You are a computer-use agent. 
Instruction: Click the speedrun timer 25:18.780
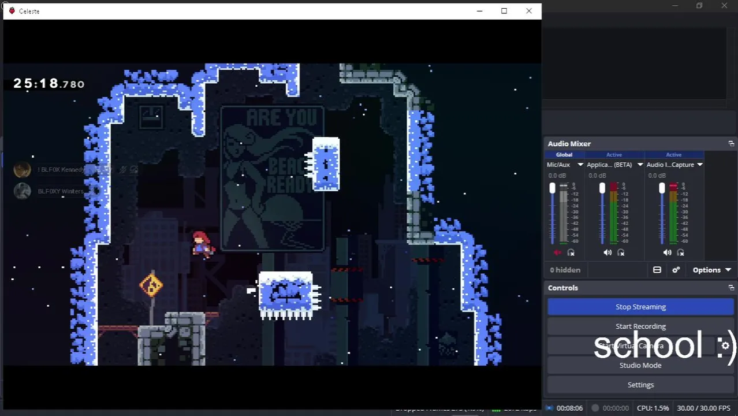point(49,84)
